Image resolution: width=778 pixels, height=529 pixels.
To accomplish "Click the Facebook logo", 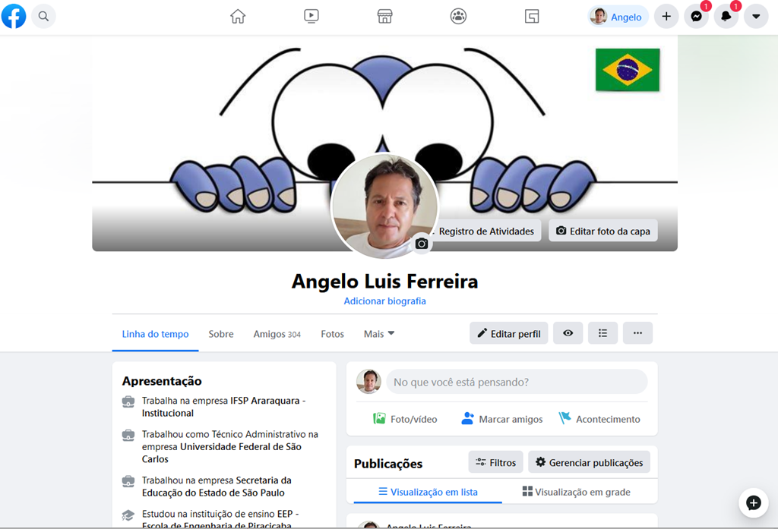I will [x=14, y=16].
